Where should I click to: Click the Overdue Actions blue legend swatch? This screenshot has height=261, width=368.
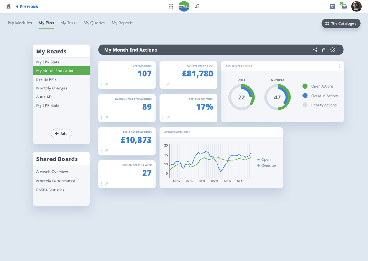point(305,96)
